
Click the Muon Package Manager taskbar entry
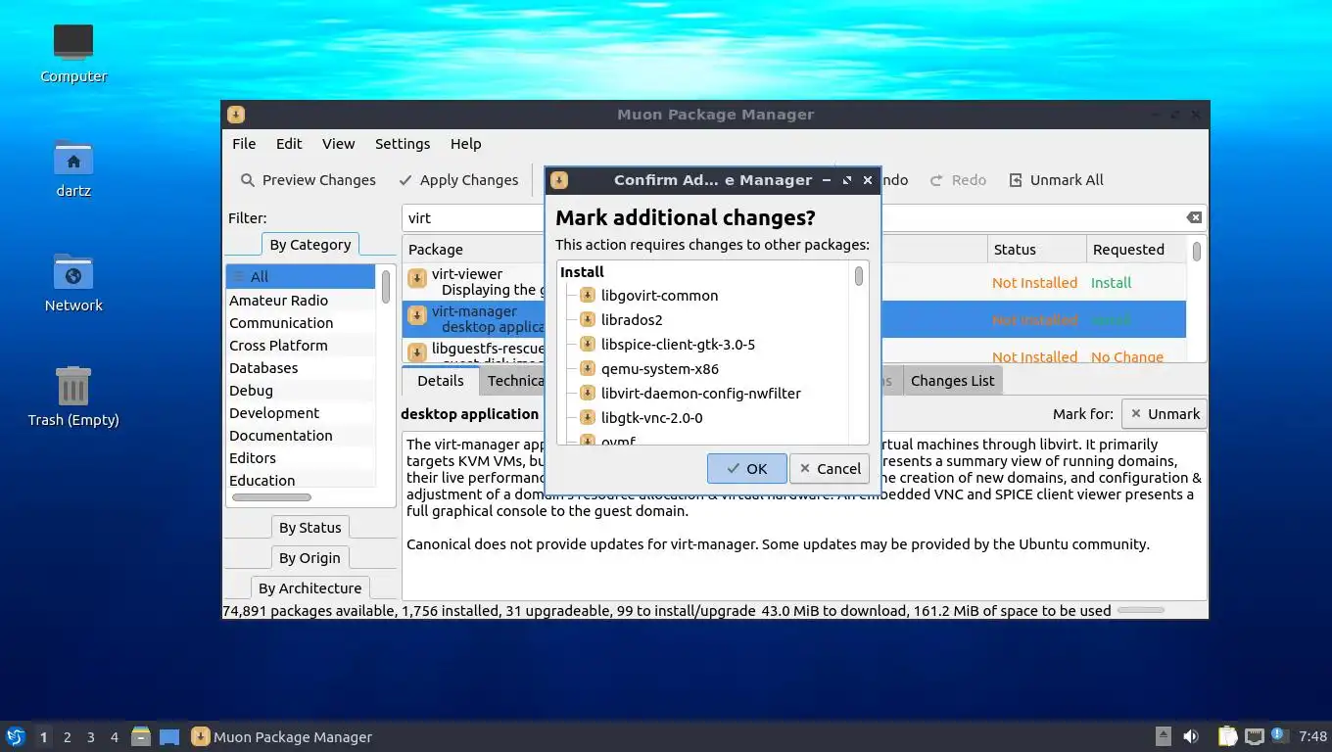tap(282, 737)
